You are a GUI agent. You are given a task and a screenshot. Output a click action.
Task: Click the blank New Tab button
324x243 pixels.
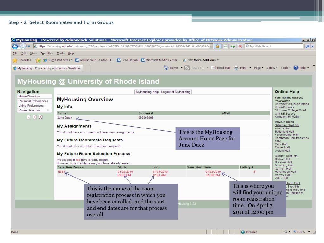(x=87, y=68)
